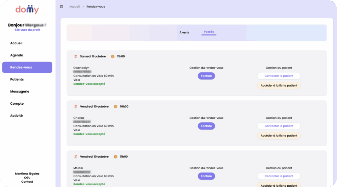
Task: Click the 526 vues du profil text
Action: pos(27,30)
